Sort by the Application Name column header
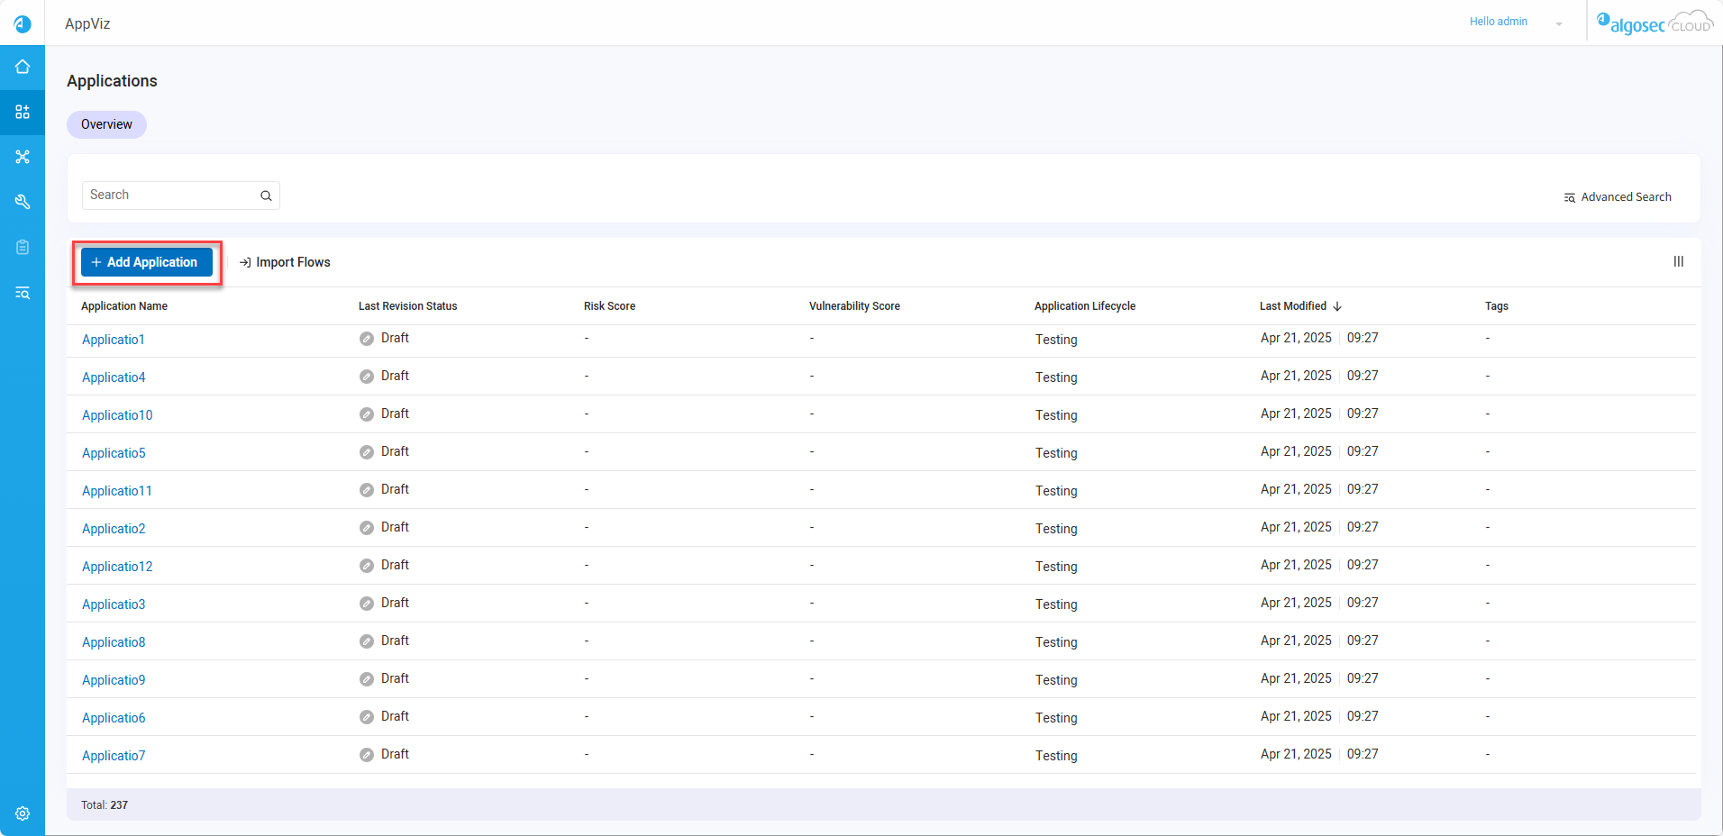The image size is (1723, 836). click(124, 306)
